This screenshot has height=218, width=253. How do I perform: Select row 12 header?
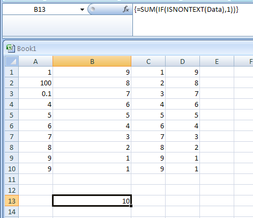click(x=12, y=190)
